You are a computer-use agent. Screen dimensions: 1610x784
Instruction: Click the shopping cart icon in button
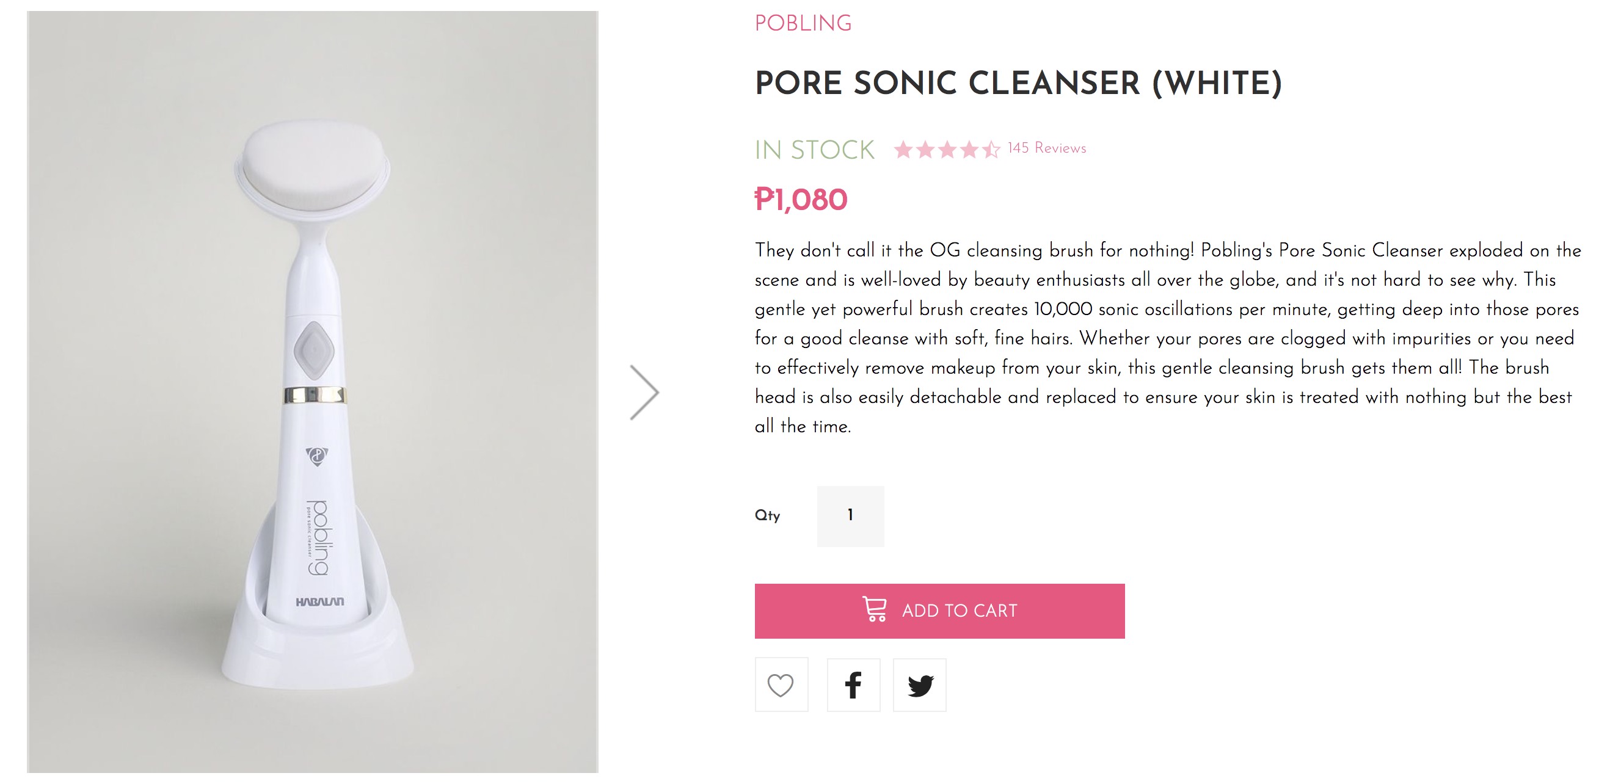pyautogui.click(x=875, y=610)
